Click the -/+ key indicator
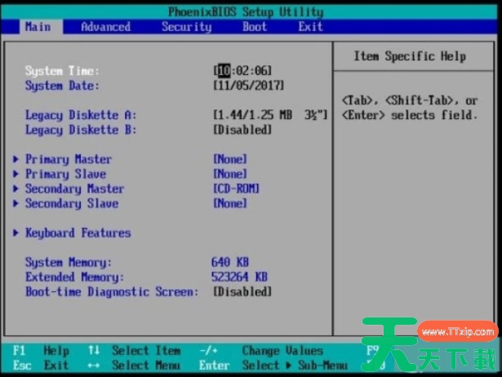Viewport: 502px width, 377px height. click(208, 351)
